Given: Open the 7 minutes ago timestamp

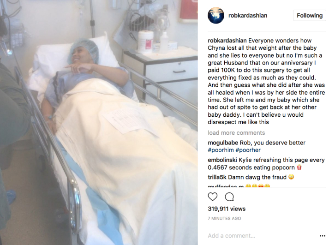Looking at the screenshot, I should point(224,219).
